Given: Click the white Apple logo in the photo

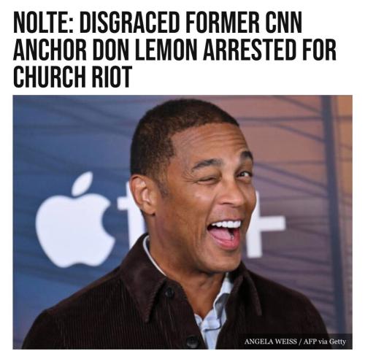Looking at the screenshot, I should [x=75, y=220].
